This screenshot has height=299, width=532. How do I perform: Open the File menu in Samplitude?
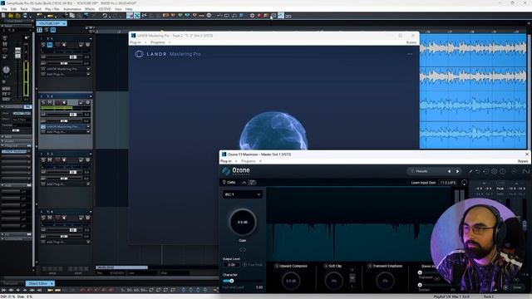4,9
